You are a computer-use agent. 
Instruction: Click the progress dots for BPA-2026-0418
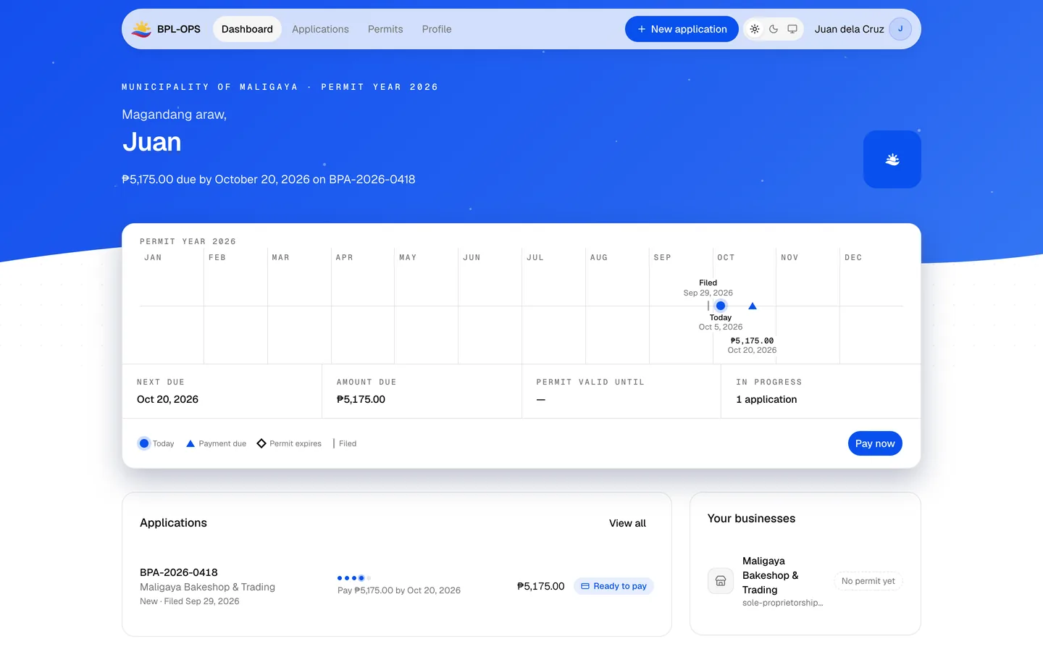[354, 578]
